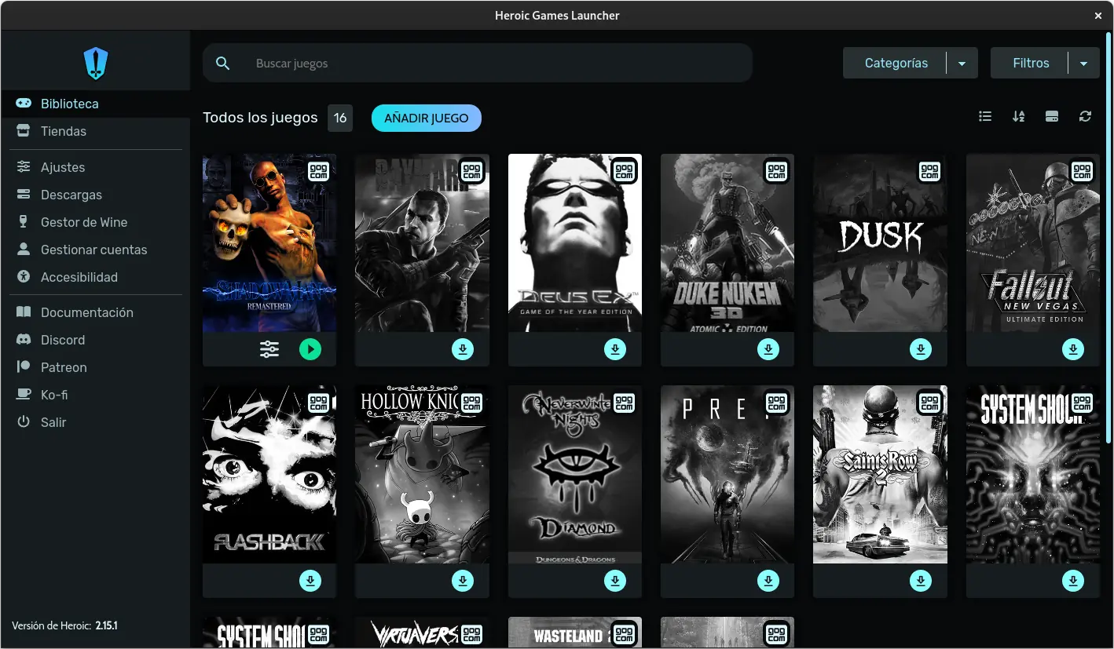Click GOG badge on Wasteland cover

point(625,634)
